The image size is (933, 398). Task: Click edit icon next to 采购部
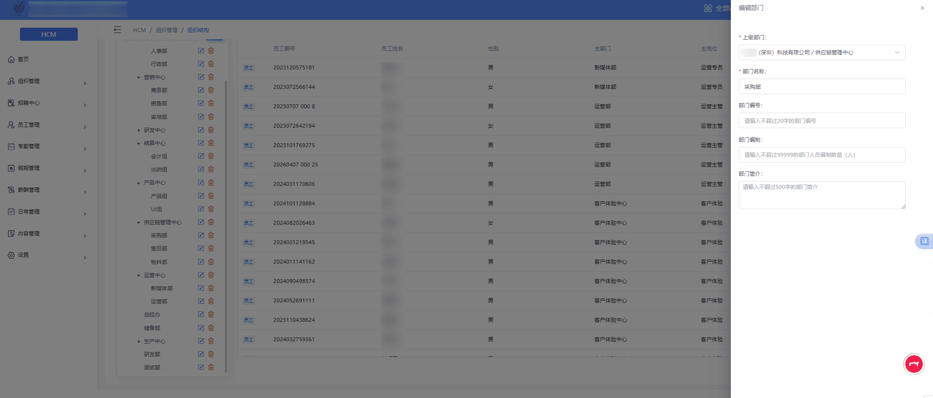(201, 235)
